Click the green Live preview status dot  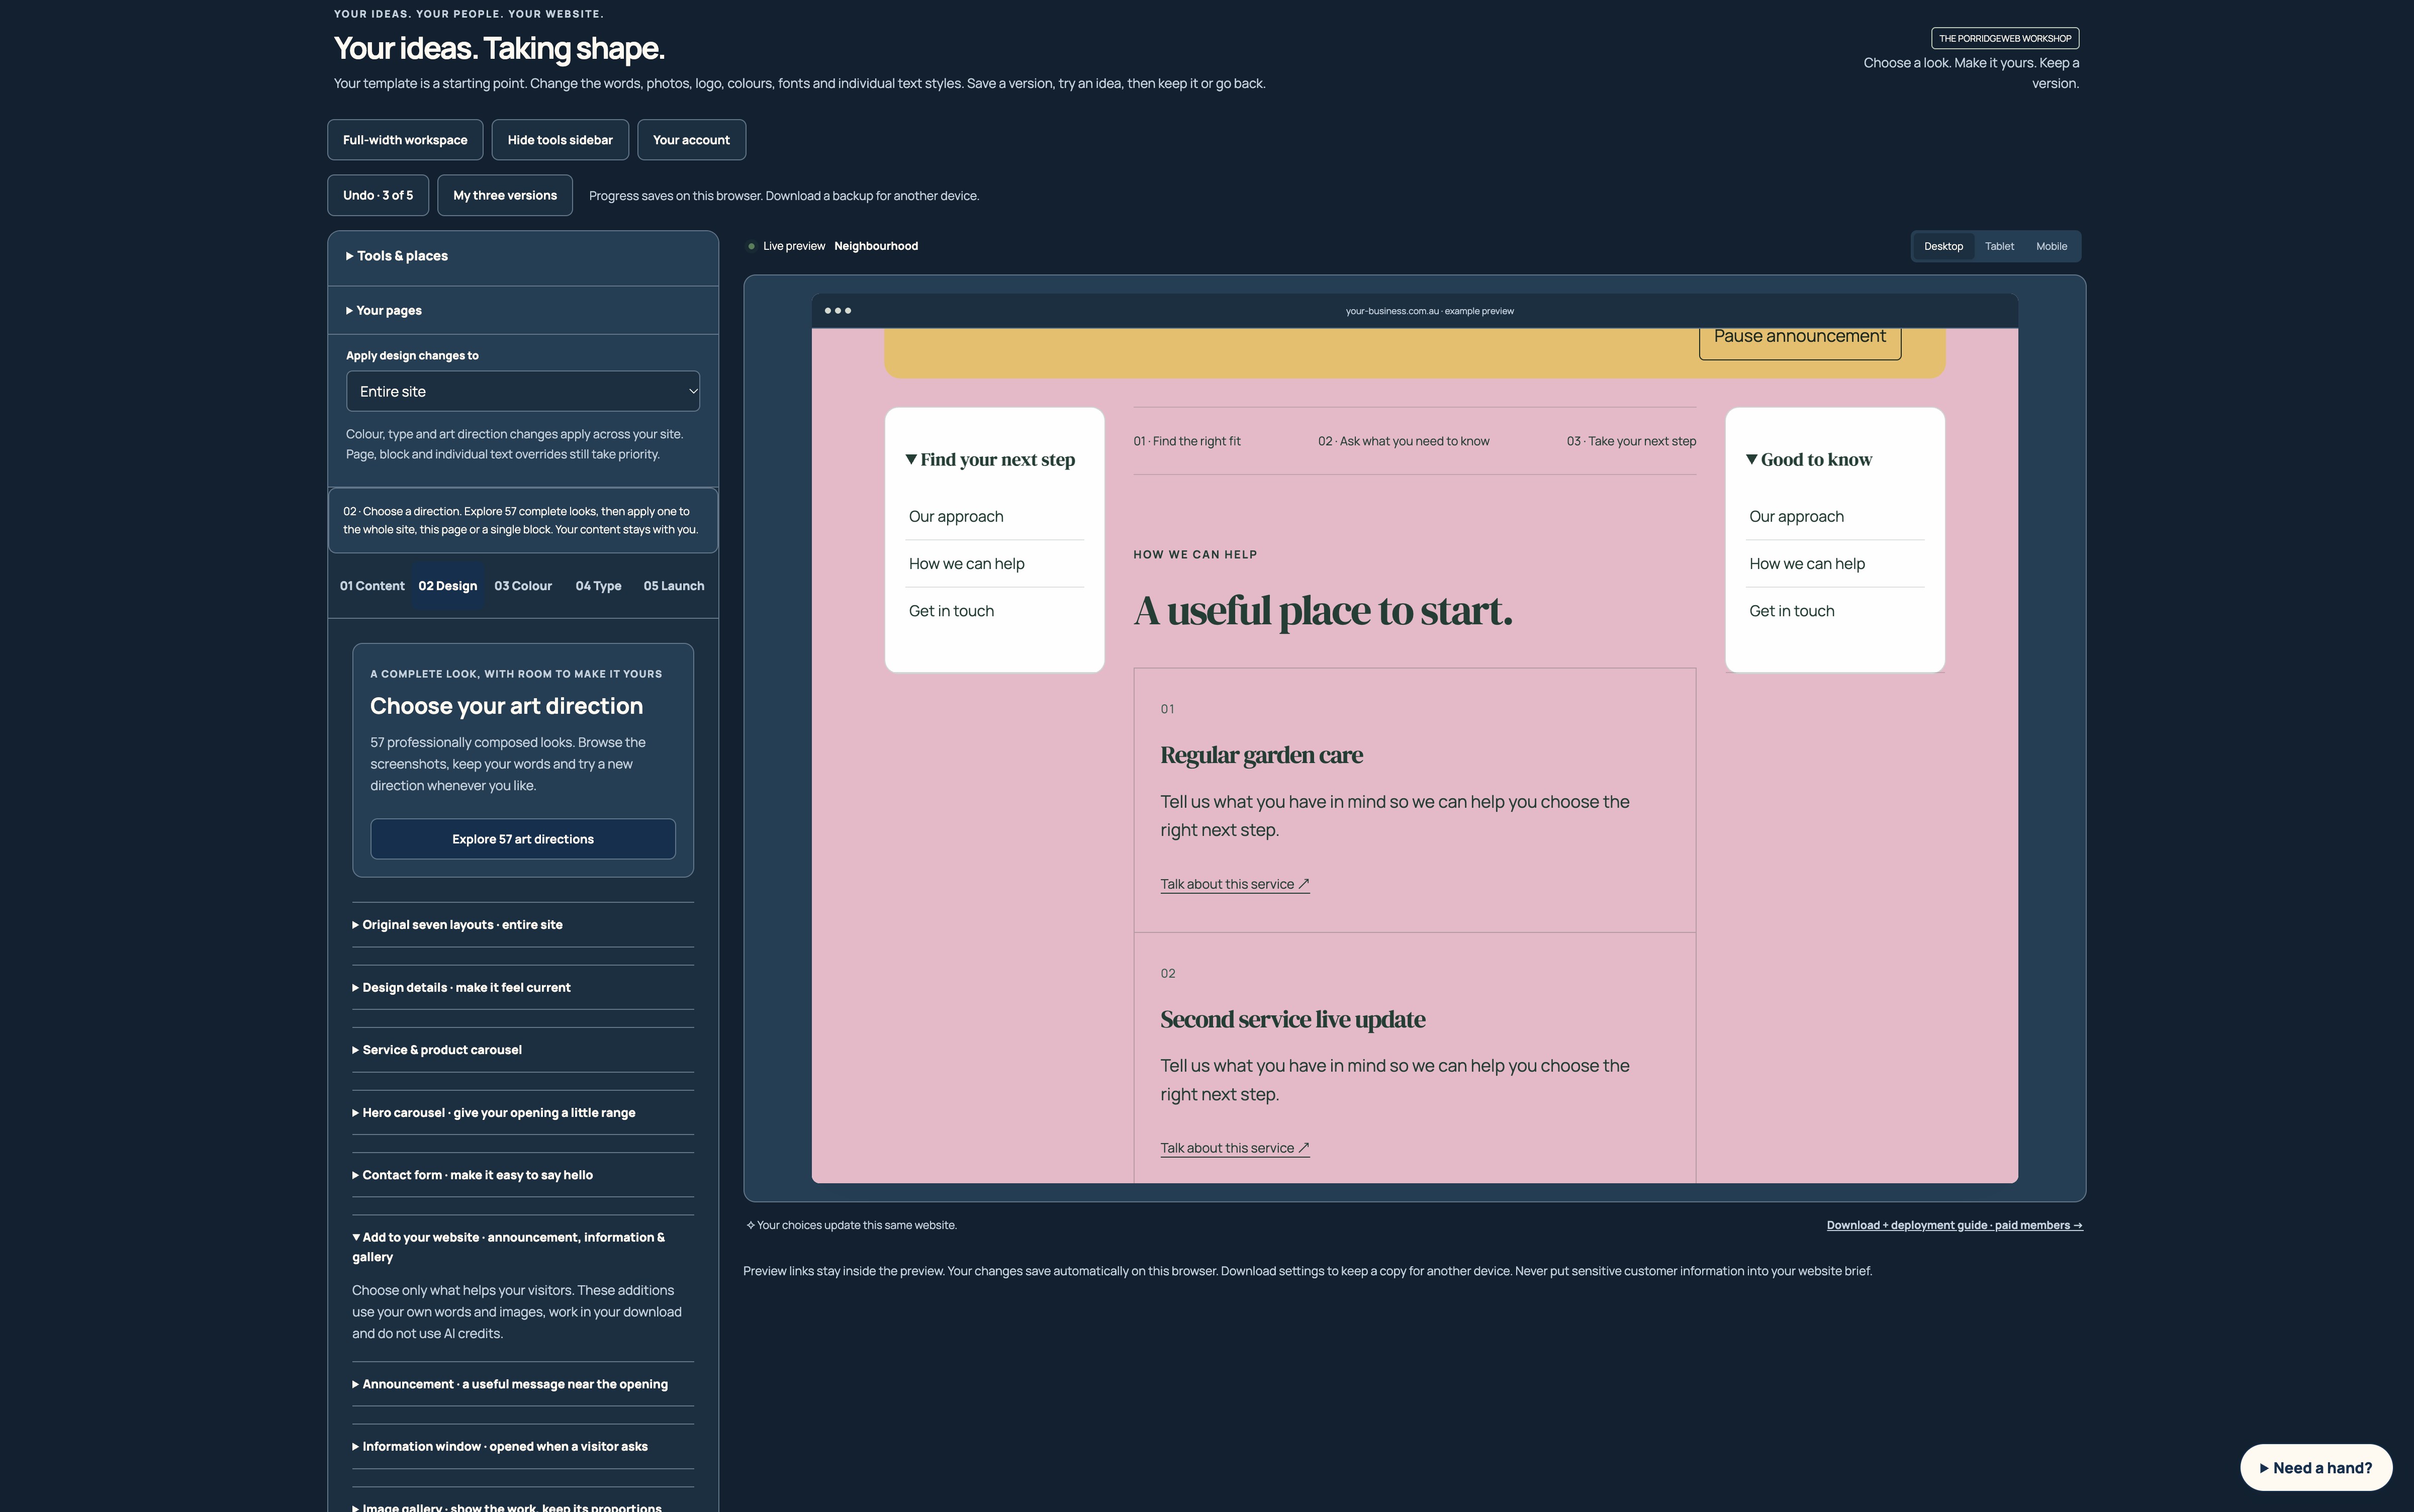[x=751, y=246]
